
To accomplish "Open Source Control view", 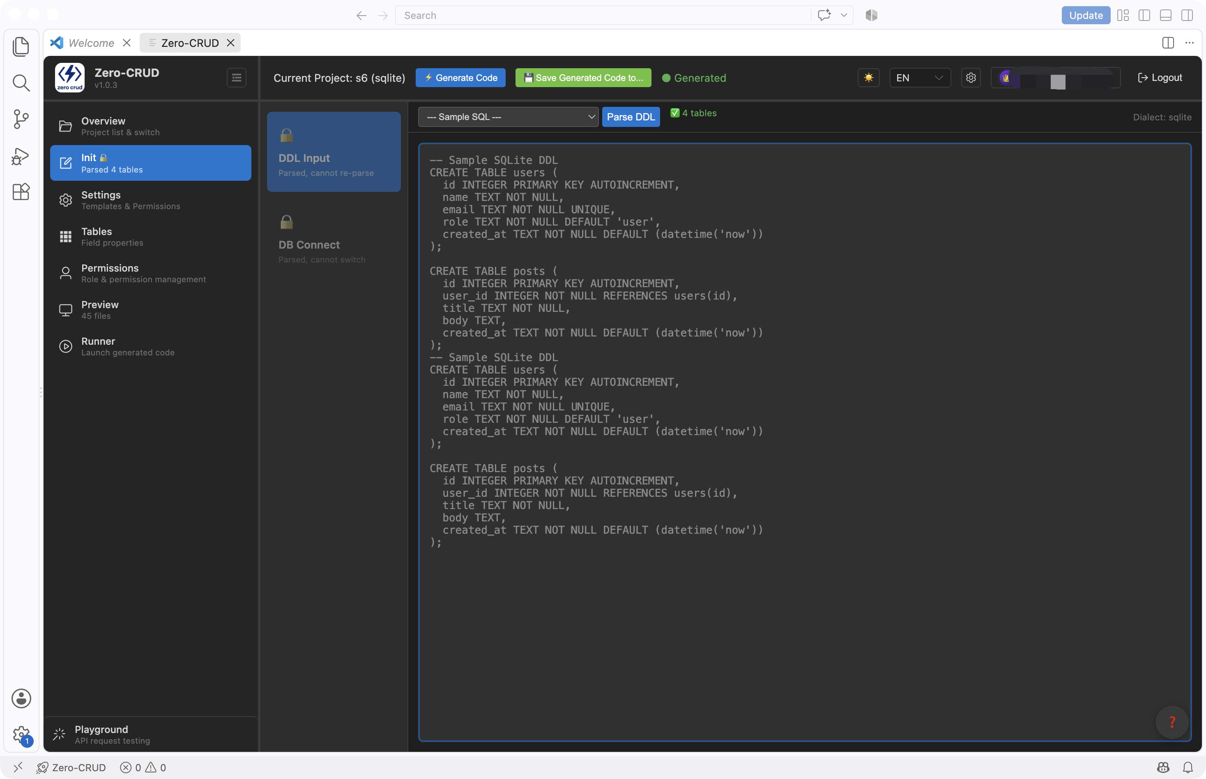I will pos(21,120).
